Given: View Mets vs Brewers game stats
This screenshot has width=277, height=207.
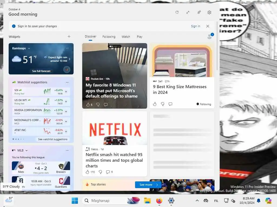Looking at the screenshot, I should (41, 173).
